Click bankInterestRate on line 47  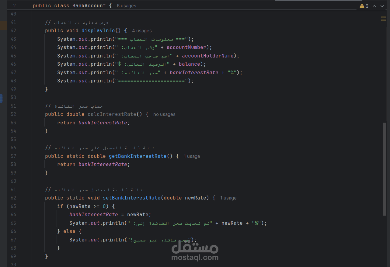[x=194, y=73]
